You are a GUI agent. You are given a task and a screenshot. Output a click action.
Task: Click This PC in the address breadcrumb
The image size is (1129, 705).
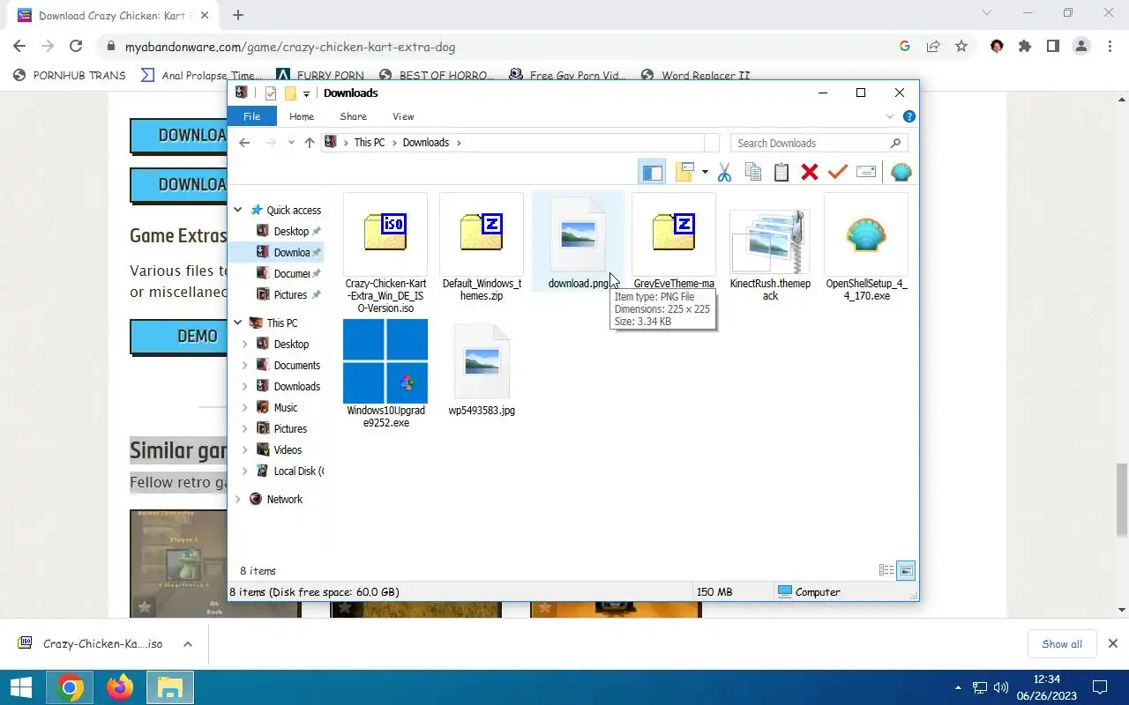point(370,143)
